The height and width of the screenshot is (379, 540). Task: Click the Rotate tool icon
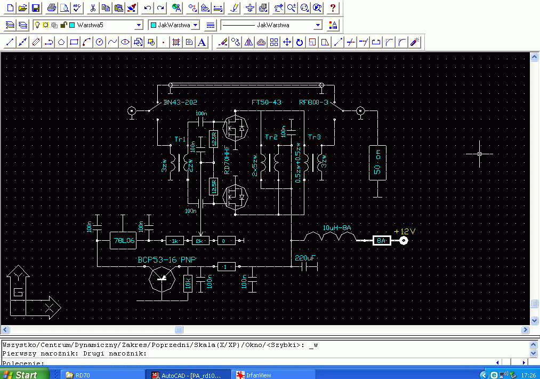[300, 42]
